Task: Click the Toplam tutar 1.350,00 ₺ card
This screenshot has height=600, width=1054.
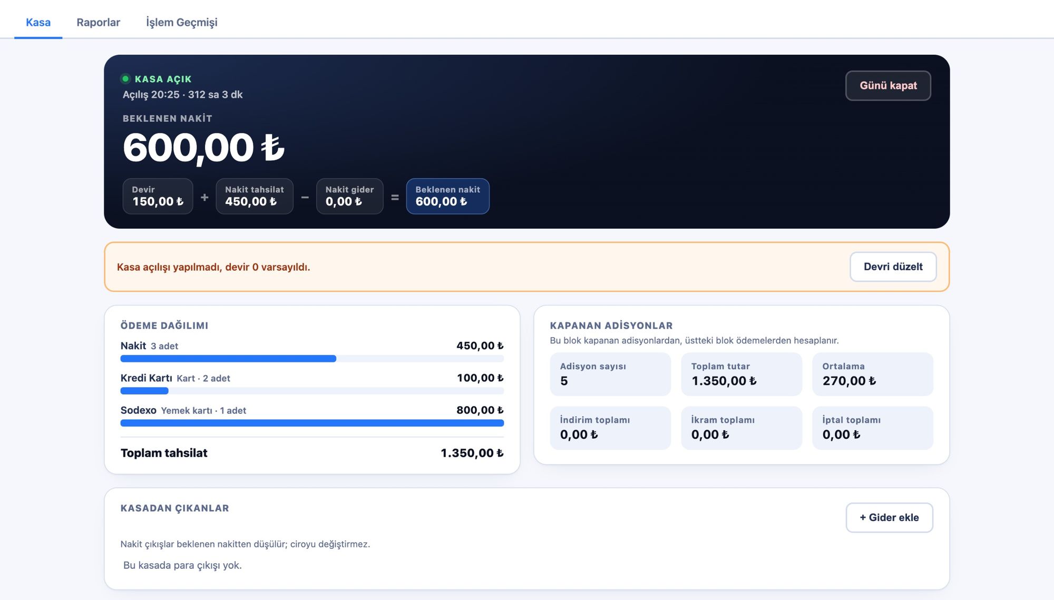Action: click(x=741, y=374)
